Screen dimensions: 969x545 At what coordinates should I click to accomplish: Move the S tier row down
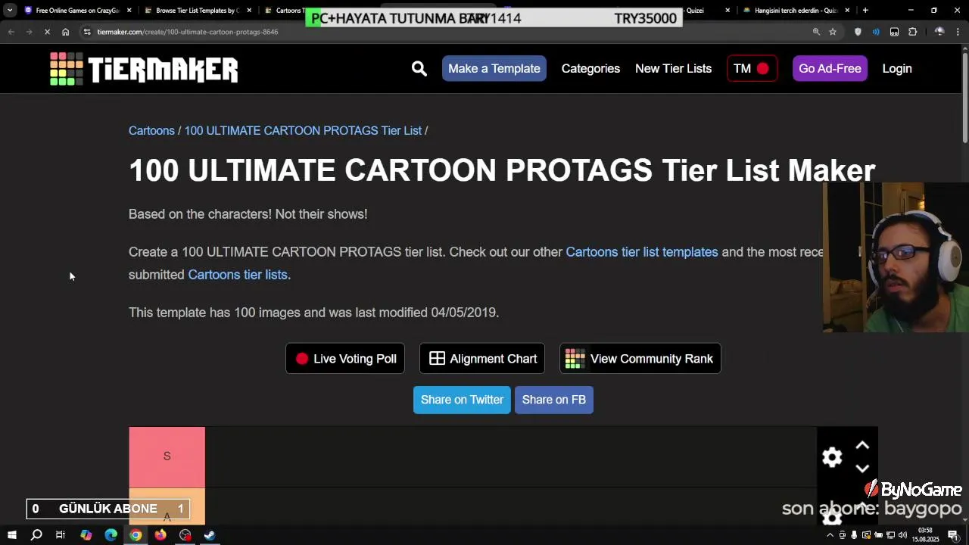pyautogui.click(x=862, y=469)
